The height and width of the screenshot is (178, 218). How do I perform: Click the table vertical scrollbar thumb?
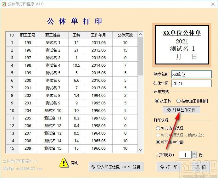140,56
